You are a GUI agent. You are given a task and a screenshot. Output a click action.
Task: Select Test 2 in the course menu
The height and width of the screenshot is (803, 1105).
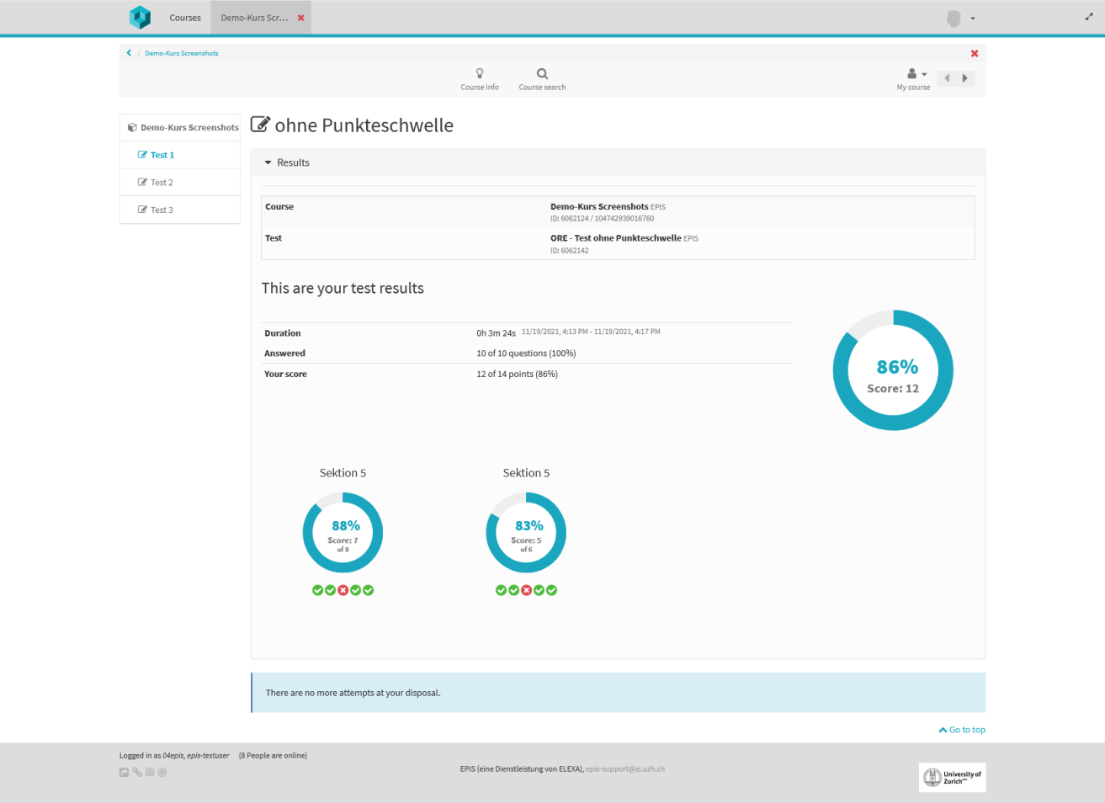point(162,183)
